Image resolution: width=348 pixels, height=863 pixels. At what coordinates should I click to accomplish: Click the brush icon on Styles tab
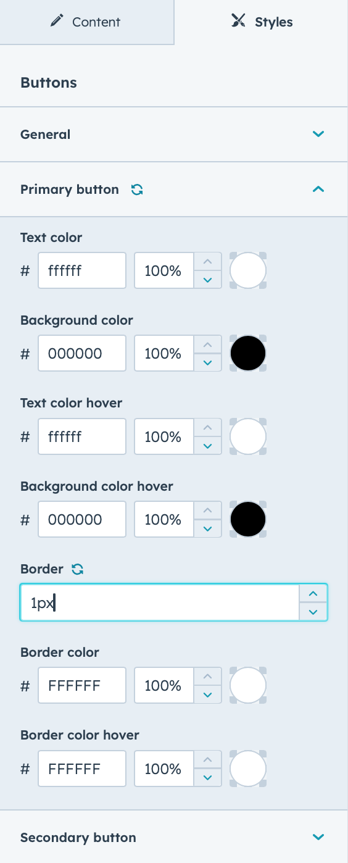[238, 22]
